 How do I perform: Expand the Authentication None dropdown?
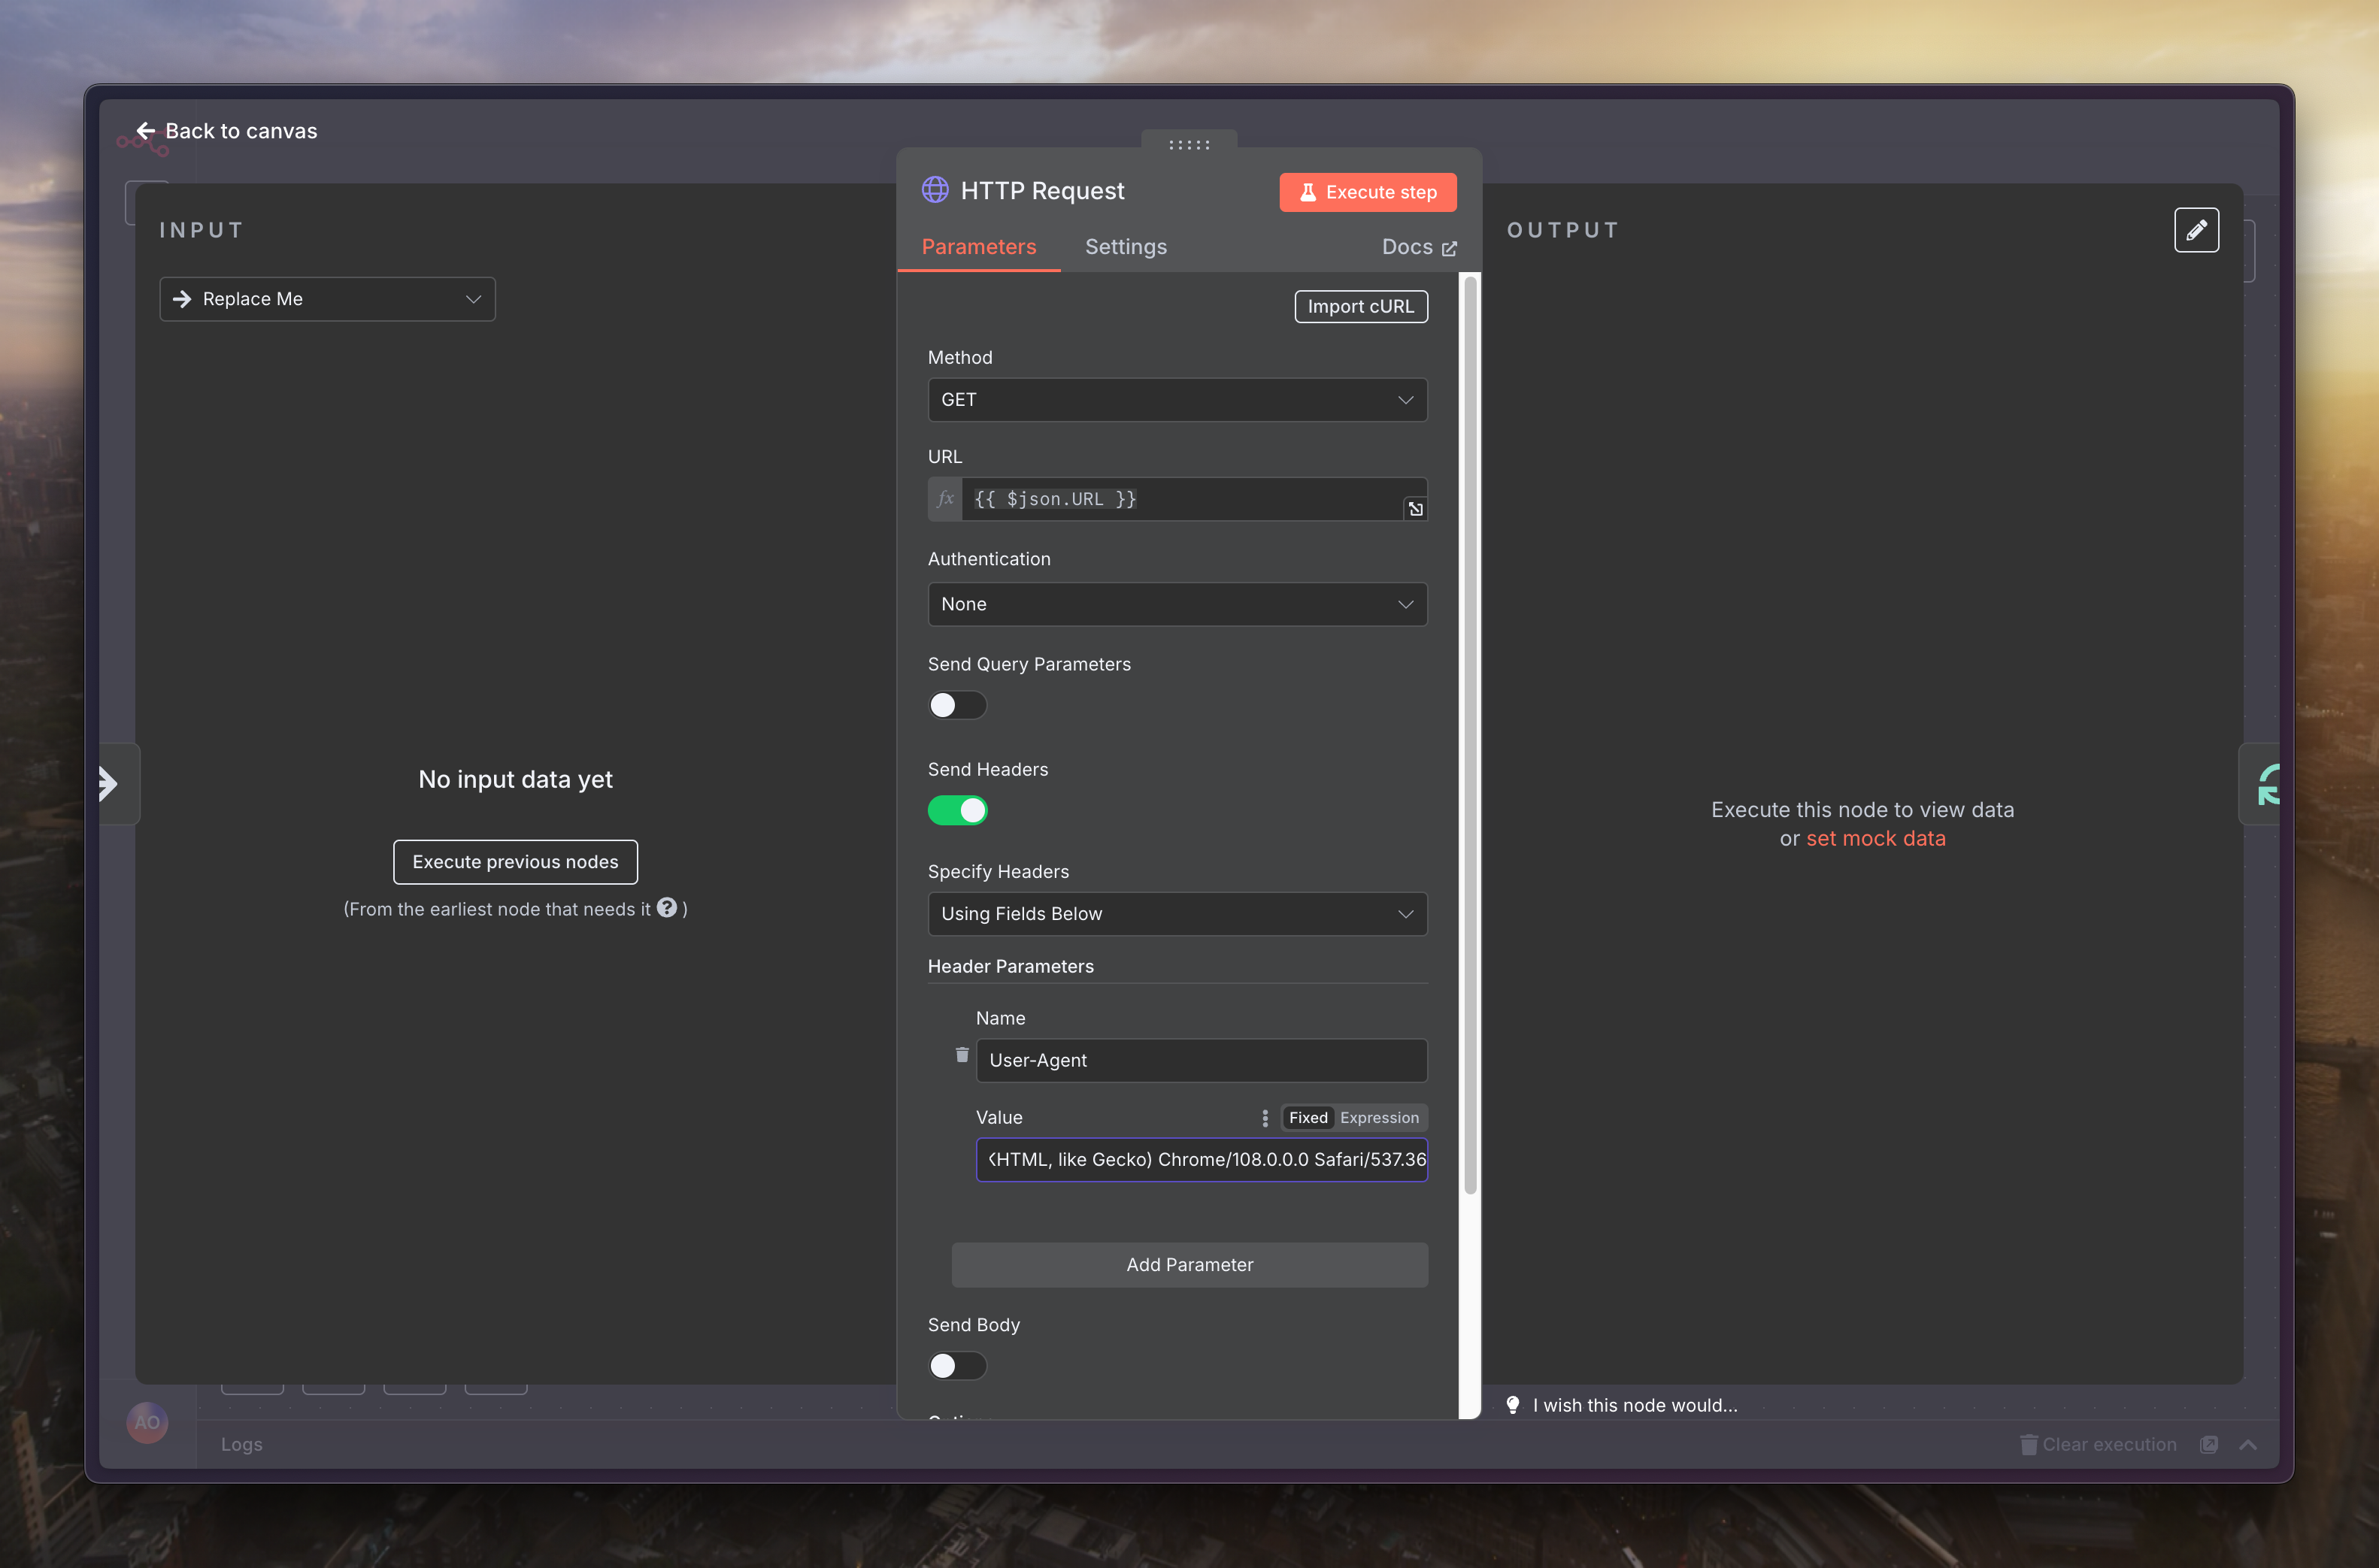pos(1176,604)
